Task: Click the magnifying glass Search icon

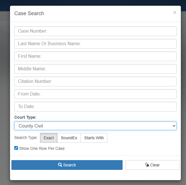Action: 60,165
